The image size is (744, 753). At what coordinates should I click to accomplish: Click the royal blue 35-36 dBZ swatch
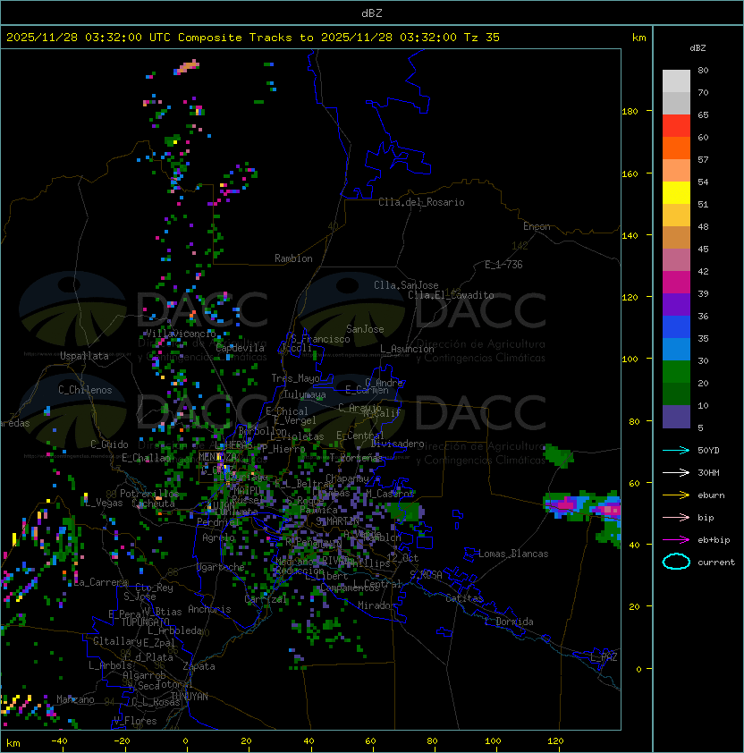[676, 326]
